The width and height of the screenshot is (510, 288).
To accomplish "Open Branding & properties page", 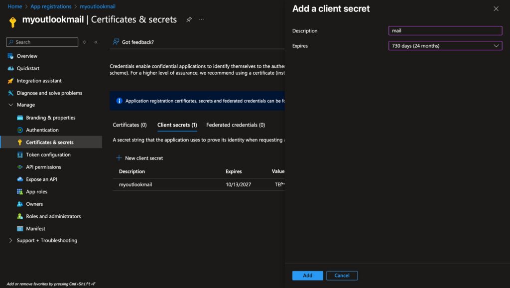I will (50, 118).
